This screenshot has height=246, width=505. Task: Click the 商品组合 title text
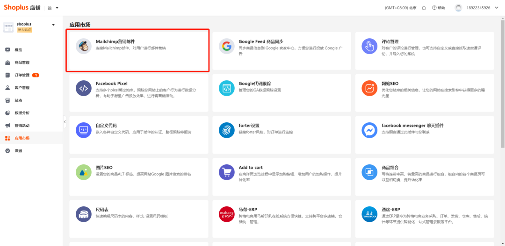[390, 168]
